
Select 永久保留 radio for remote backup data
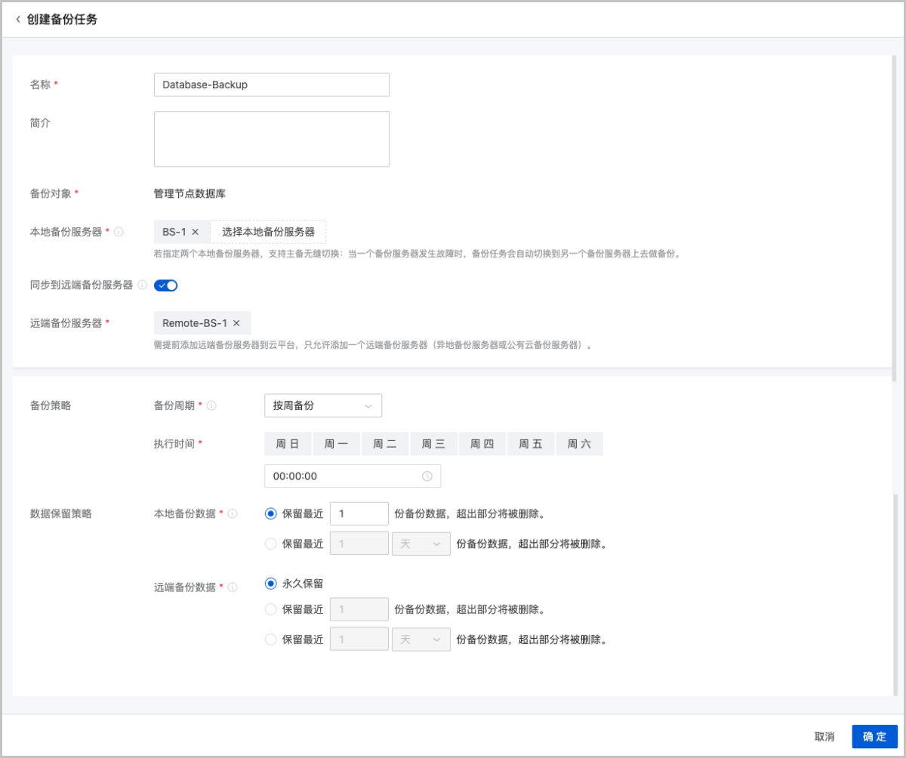click(x=270, y=584)
